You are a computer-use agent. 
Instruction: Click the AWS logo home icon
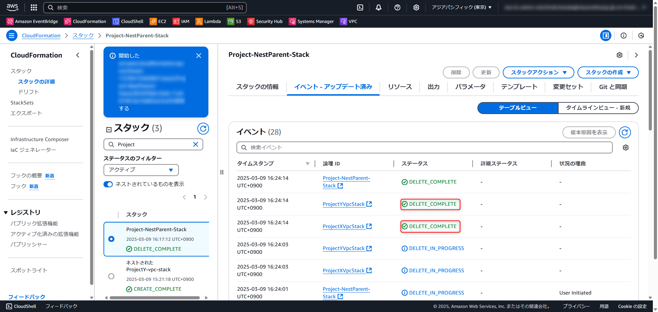point(12,7)
